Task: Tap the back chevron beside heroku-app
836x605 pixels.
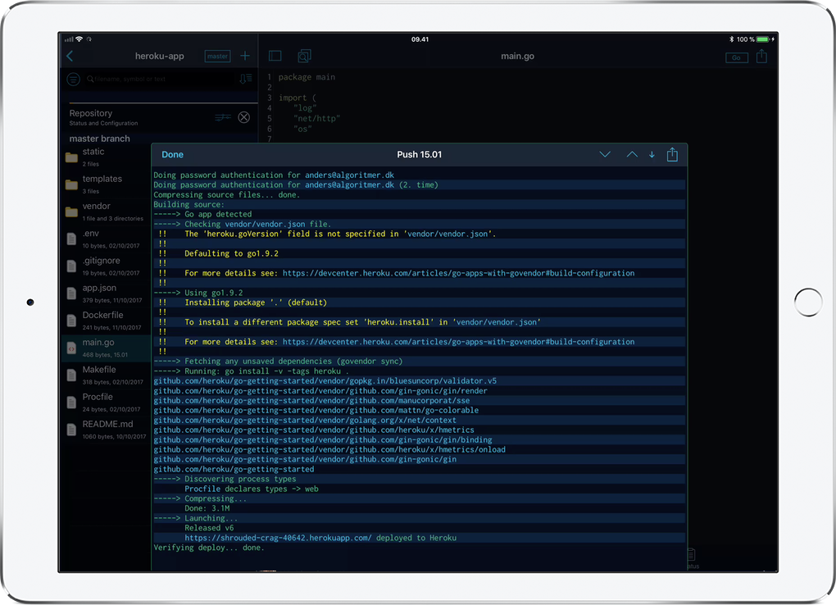Action: [x=70, y=57]
